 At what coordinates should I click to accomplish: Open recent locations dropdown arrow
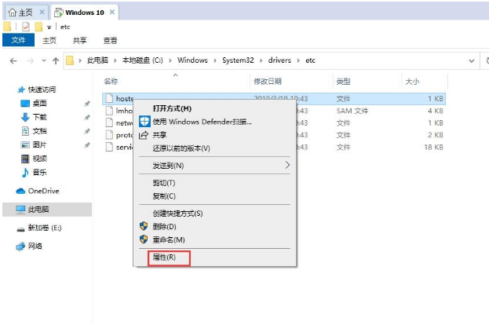coord(44,60)
